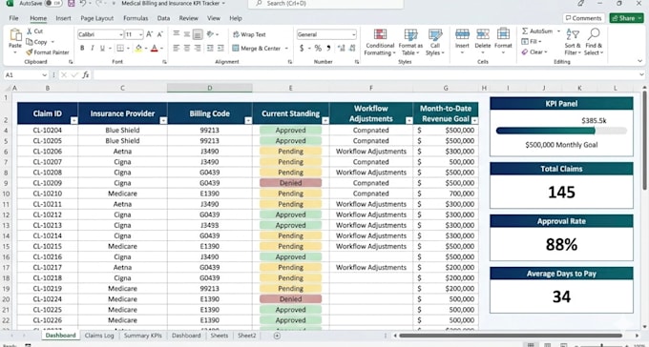Apply the Comma Style format
649x347 pixels.
point(328,48)
